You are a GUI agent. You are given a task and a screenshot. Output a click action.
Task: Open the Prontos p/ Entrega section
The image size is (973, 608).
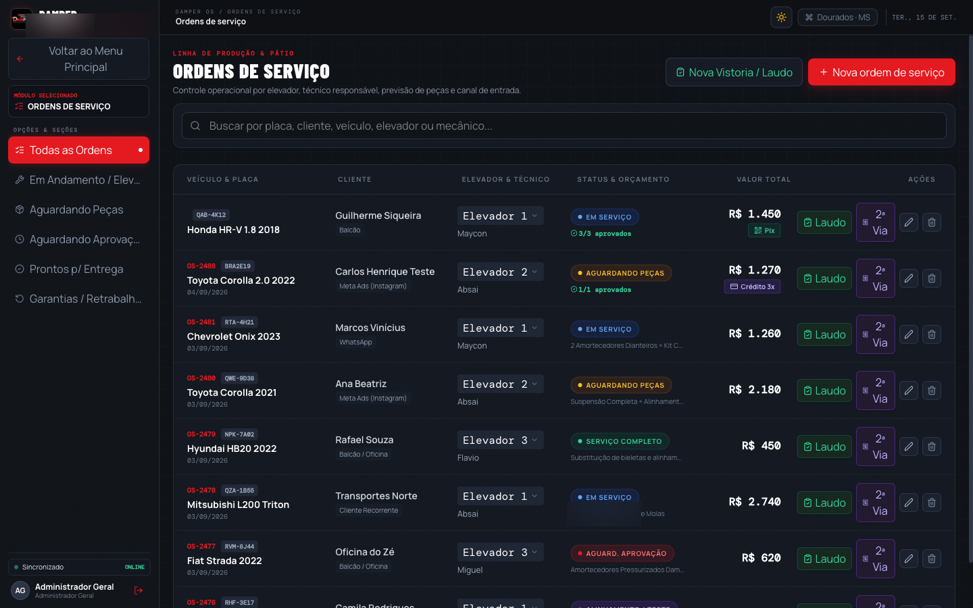[78, 269]
